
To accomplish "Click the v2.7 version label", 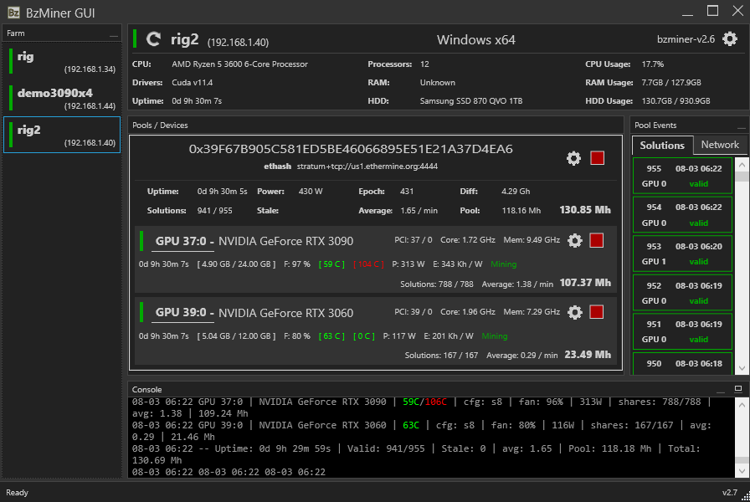I will (729, 493).
